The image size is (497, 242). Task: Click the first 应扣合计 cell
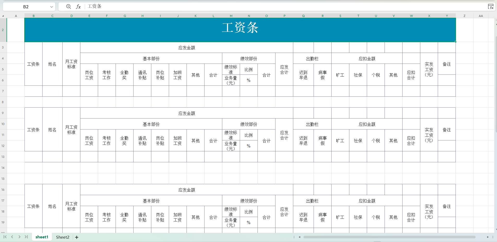411,75
